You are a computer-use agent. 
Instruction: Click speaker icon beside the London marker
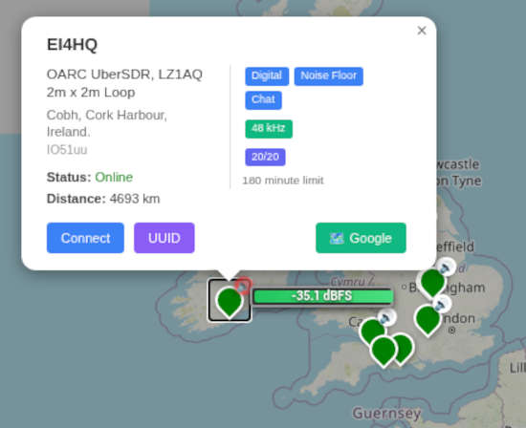pos(441,304)
